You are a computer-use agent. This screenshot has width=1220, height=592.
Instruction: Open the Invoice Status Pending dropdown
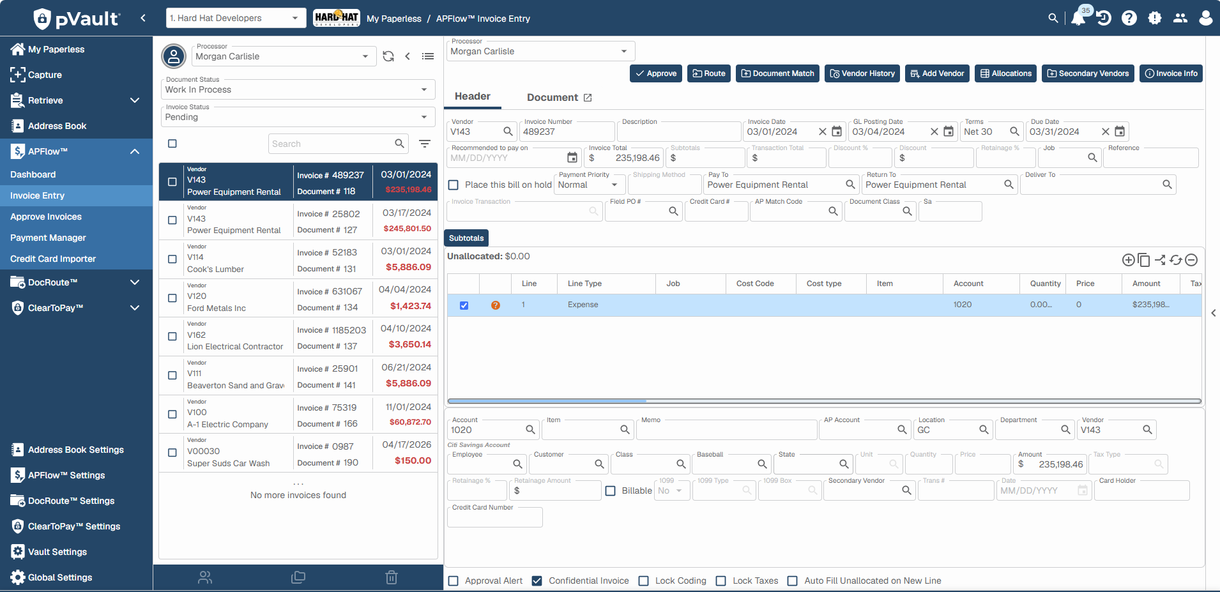298,117
